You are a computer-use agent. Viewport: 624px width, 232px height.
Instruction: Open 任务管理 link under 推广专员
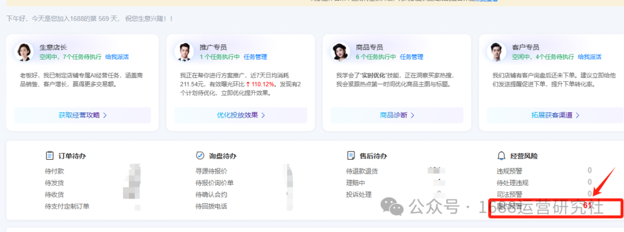[x=255, y=57]
